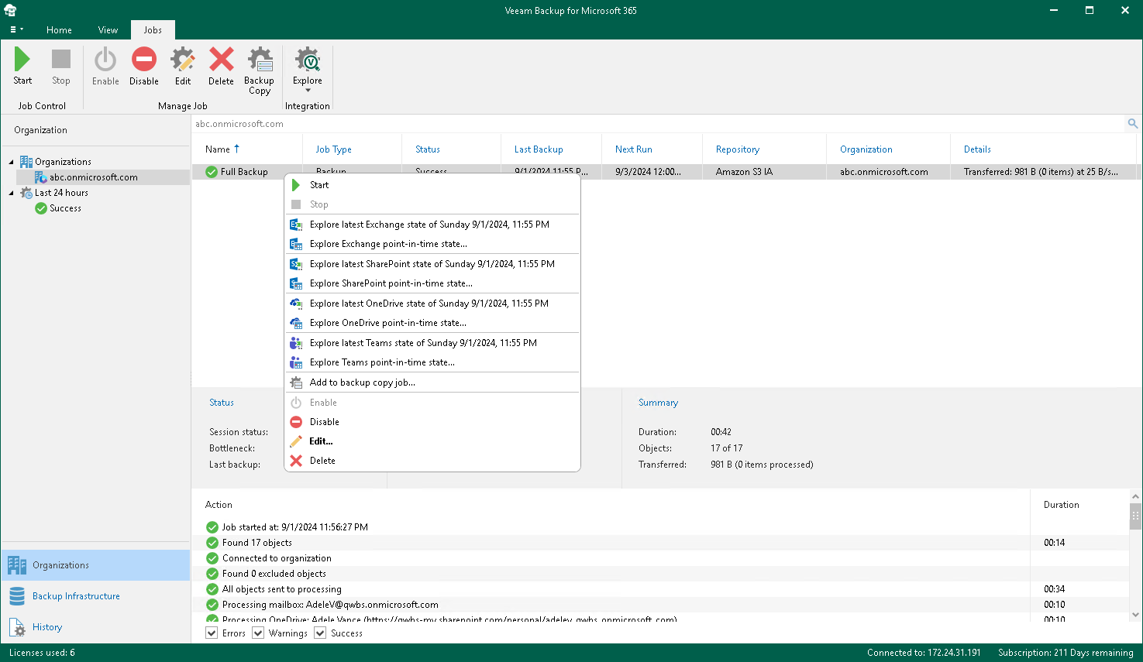The height and width of the screenshot is (662, 1143).
Task: Choose Edit... in the context menu
Action: click(x=432, y=441)
